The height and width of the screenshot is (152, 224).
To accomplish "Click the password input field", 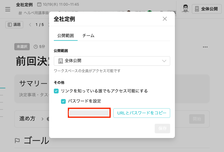I will pyautogui.click(x=89, y=113).
